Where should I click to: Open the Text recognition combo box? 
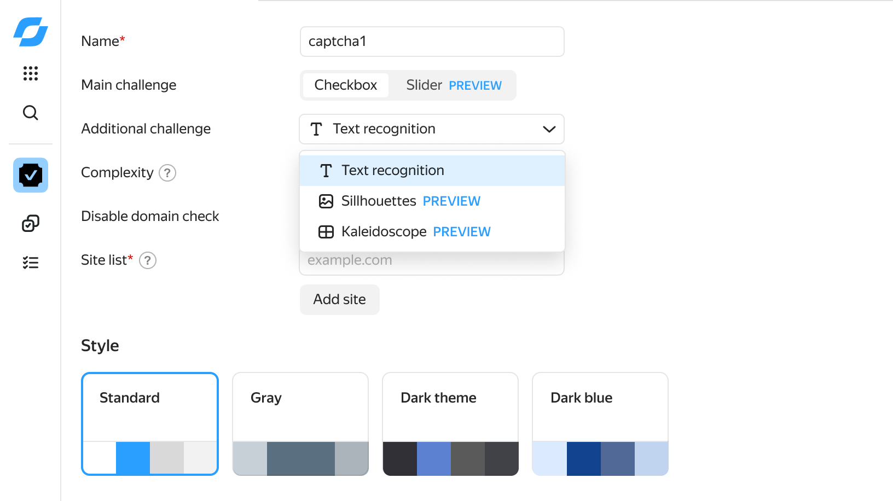point(432,129)
